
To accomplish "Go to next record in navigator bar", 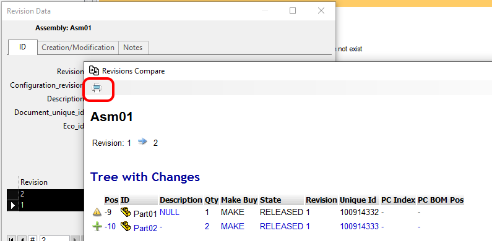I will coord(75,239).
